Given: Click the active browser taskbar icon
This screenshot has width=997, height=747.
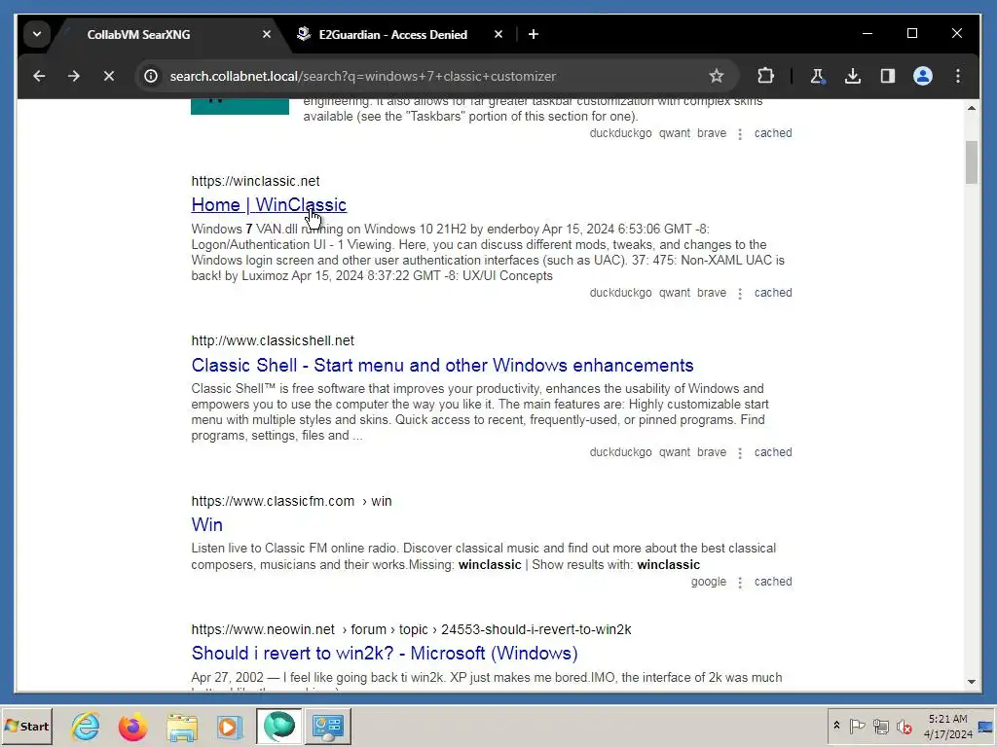Looking at the screenshot, I should point(279,726).
